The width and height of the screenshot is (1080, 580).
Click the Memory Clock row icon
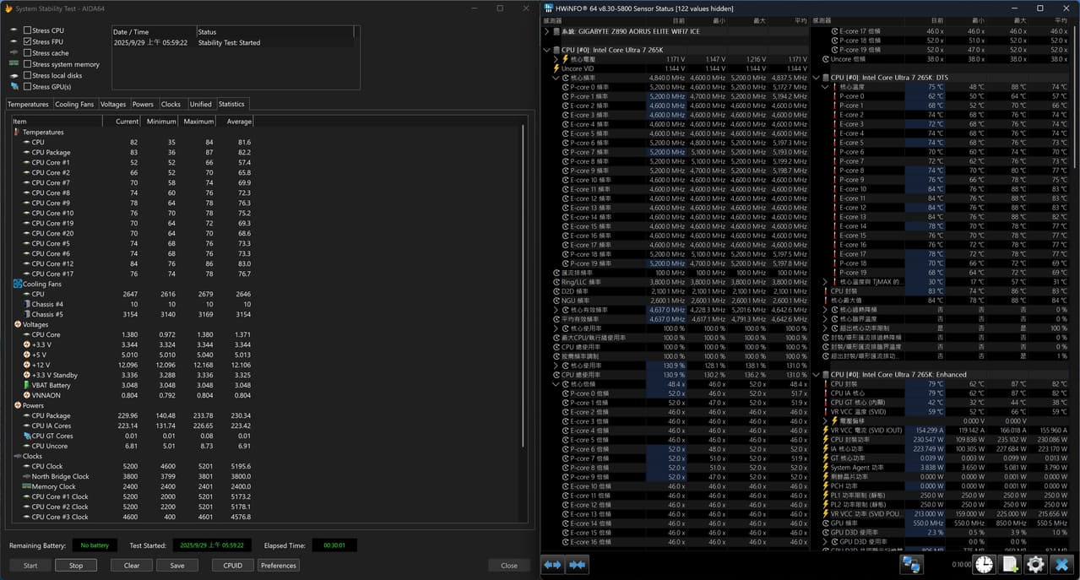tap(27, 487)
